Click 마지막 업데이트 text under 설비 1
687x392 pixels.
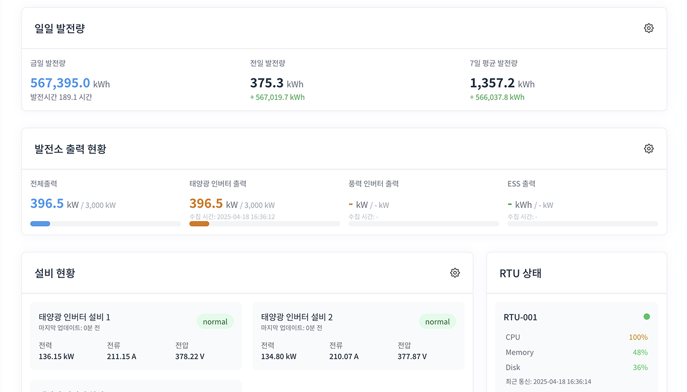pos(69,328)
